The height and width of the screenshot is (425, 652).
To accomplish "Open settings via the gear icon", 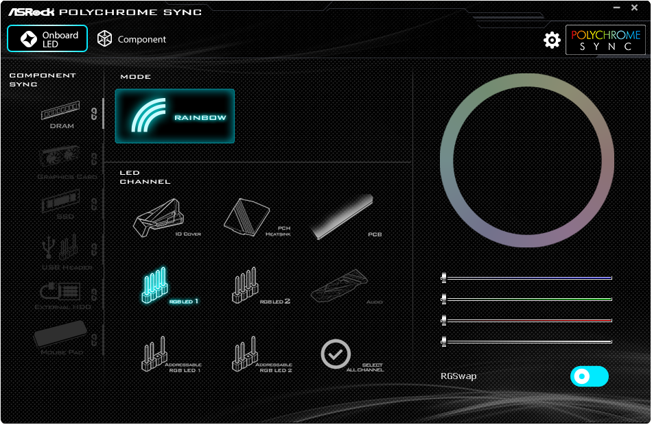I will 552,40.
